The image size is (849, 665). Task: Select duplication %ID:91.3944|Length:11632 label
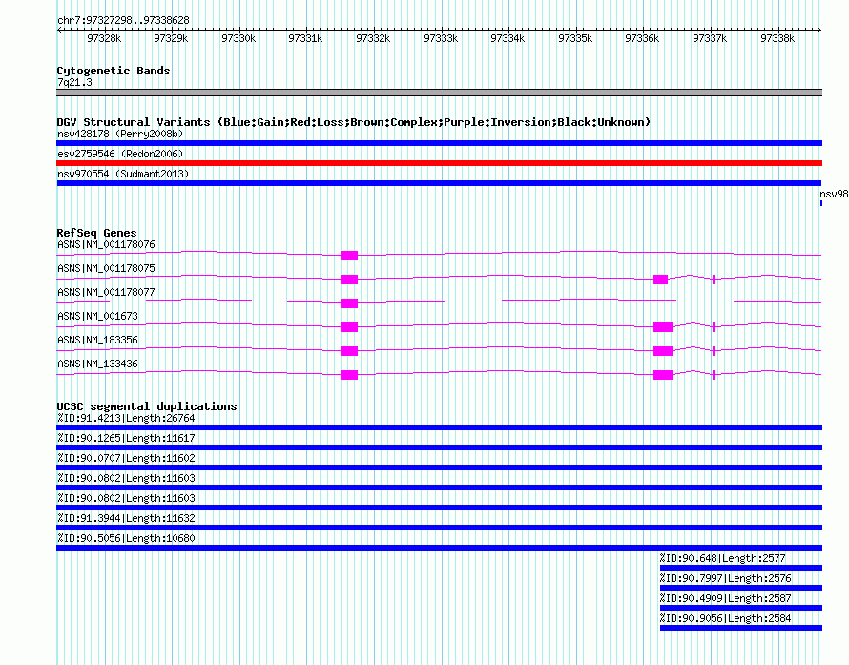click(126, 519)
